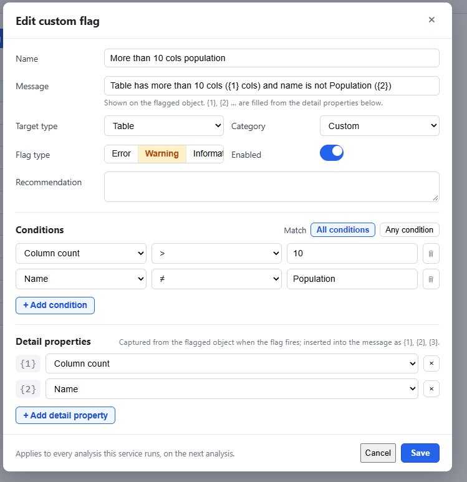Click the Edit custom flag title
Image resolution: width=467 pixels, height=482 pixels.
click(x=57, y=21)
